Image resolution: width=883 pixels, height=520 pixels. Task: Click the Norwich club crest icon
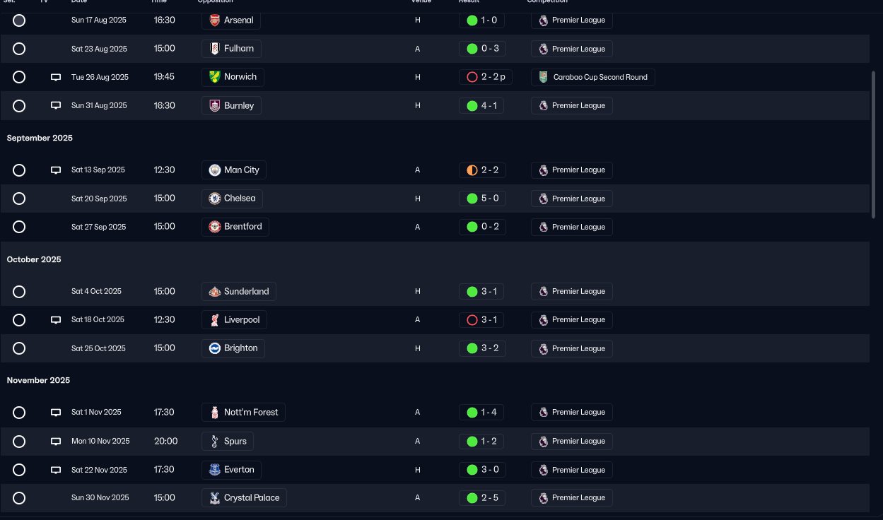click(x=215, y=77)
